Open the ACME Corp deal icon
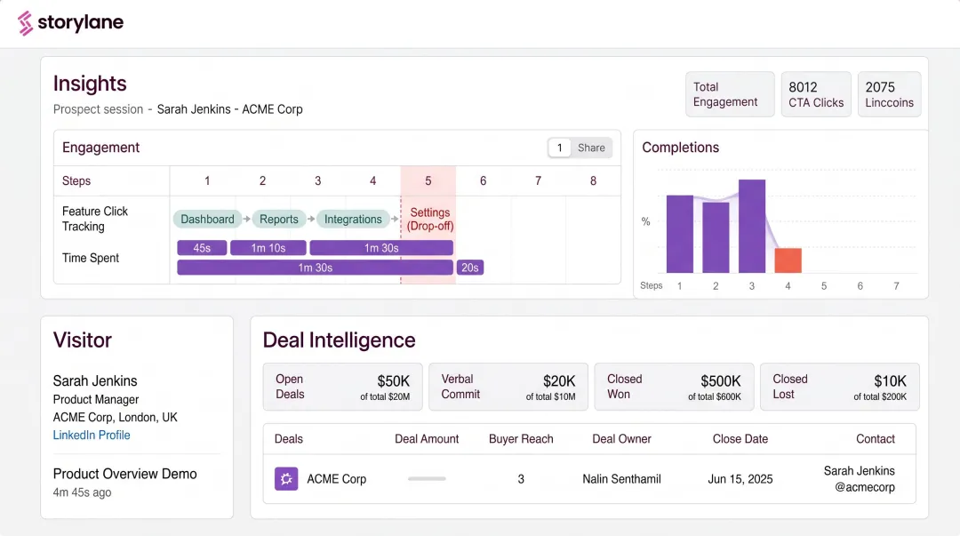This screenshot has height=536, width=960. pyautogui.click(x=286, y=479)
